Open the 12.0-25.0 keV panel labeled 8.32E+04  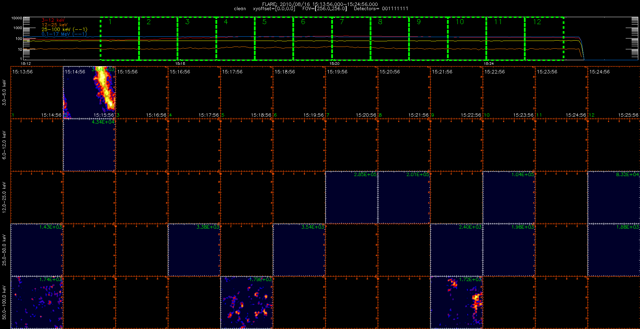[x=614, y=197]
